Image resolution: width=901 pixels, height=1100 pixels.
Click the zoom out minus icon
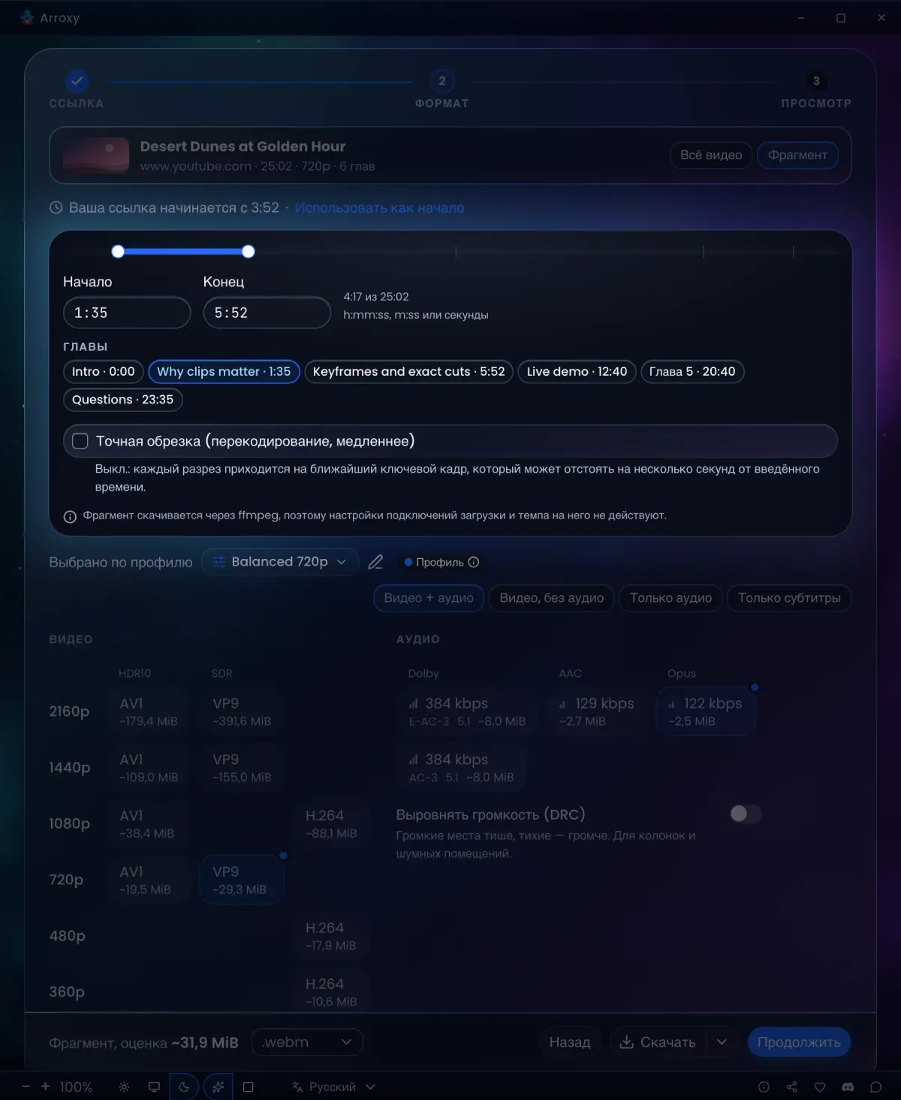[26, 1086]
